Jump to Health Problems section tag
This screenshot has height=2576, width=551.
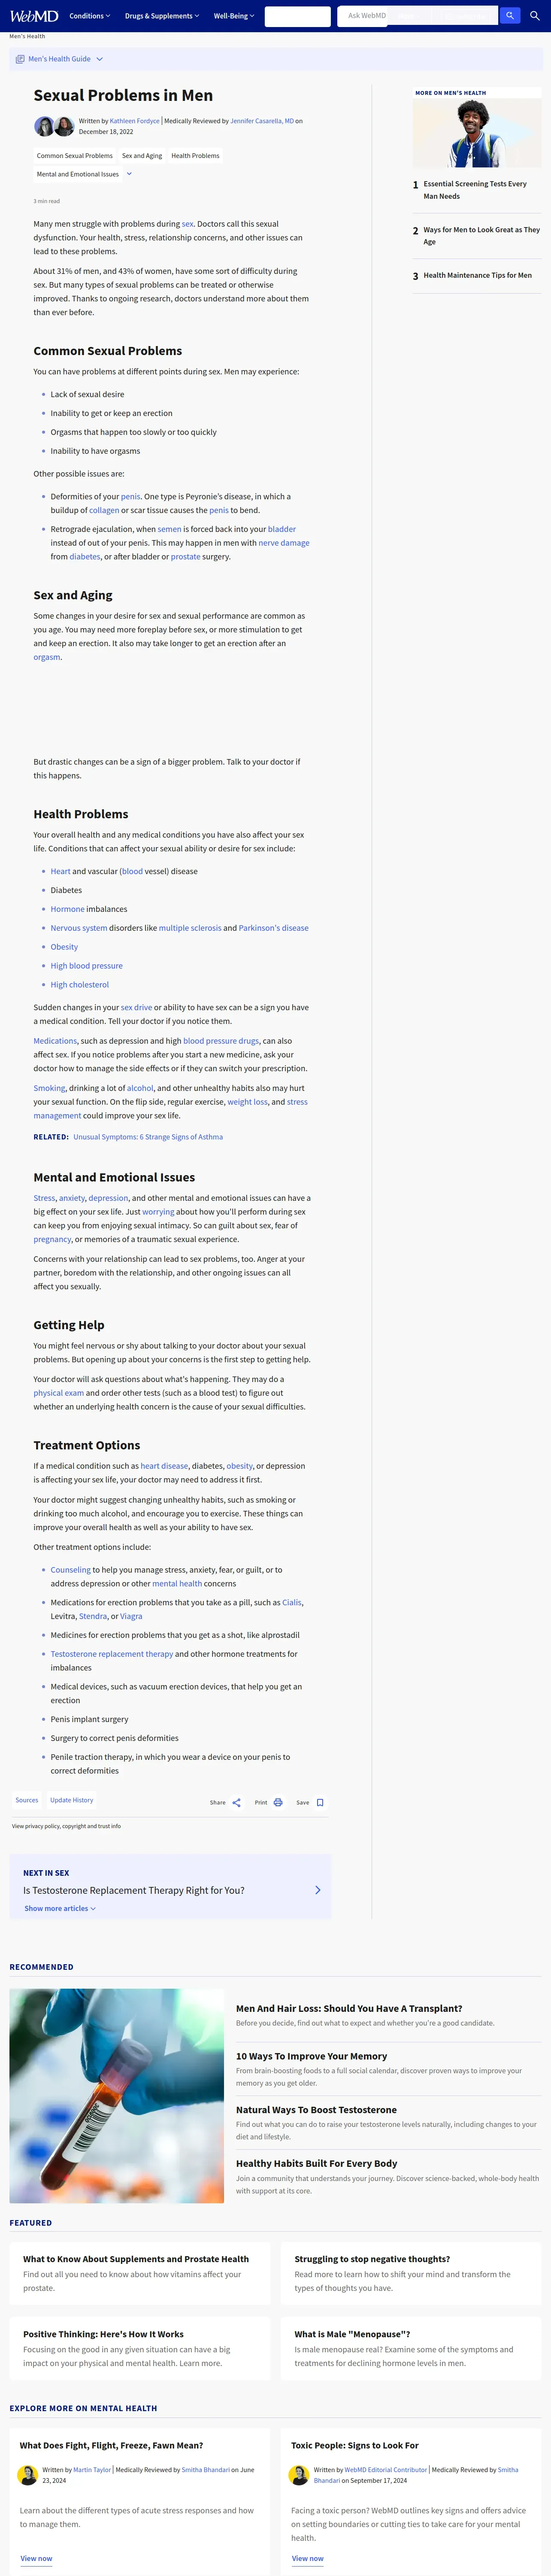click(195, 156)
